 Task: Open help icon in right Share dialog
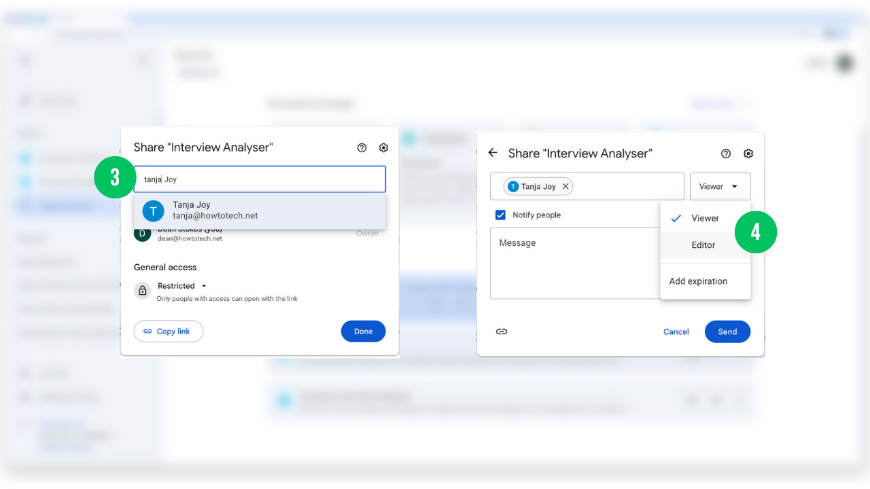coord(726,153)
